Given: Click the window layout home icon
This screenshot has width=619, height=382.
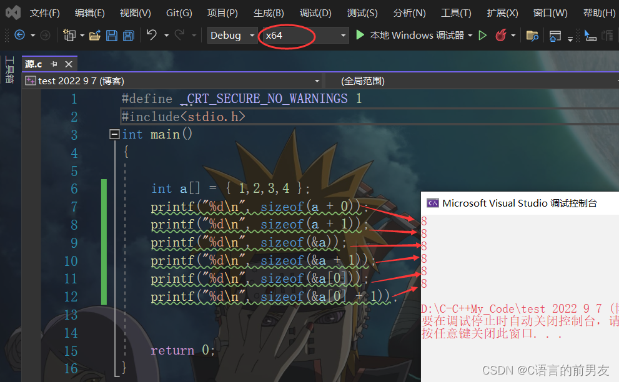Looking at the screenshot, I should (555, 36).
